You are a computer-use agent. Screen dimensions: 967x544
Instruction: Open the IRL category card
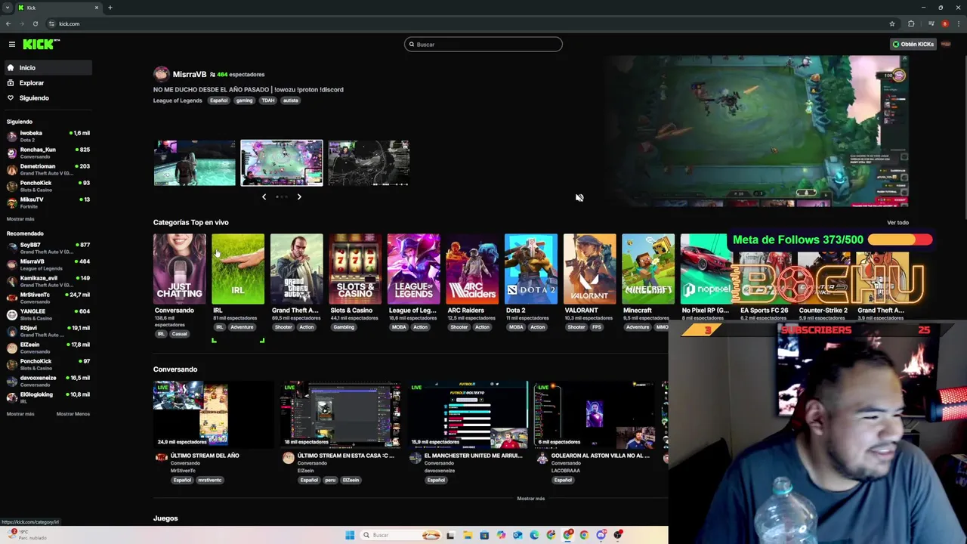238,269
